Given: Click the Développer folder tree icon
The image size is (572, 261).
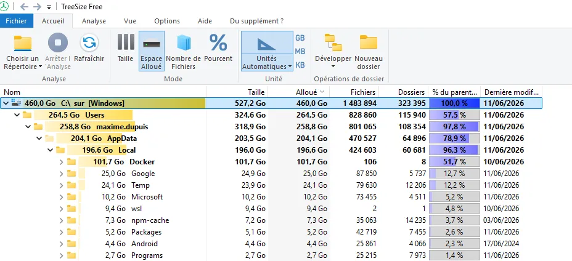Looking at the screenshot, I should (x=333, y=42).
